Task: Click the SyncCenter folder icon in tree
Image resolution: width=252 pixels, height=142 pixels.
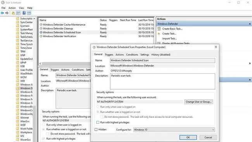Action: [x=17, y=22]
